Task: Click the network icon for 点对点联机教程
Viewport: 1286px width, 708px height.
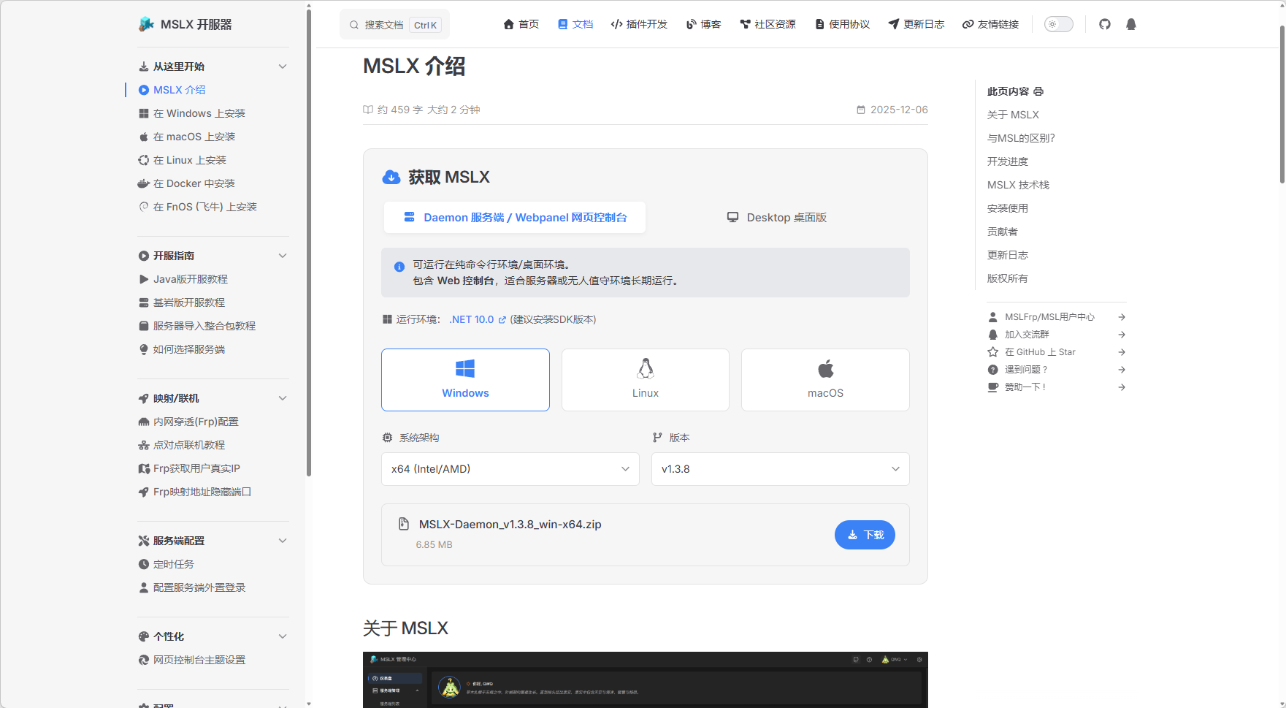Action: (144, 445)
